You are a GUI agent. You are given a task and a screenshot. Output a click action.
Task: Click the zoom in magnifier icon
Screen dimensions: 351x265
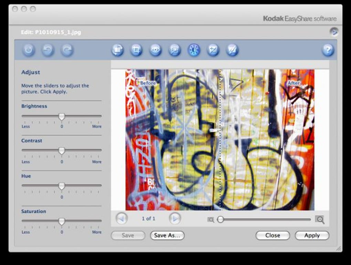pyautogui.click(x=320, y=220)
